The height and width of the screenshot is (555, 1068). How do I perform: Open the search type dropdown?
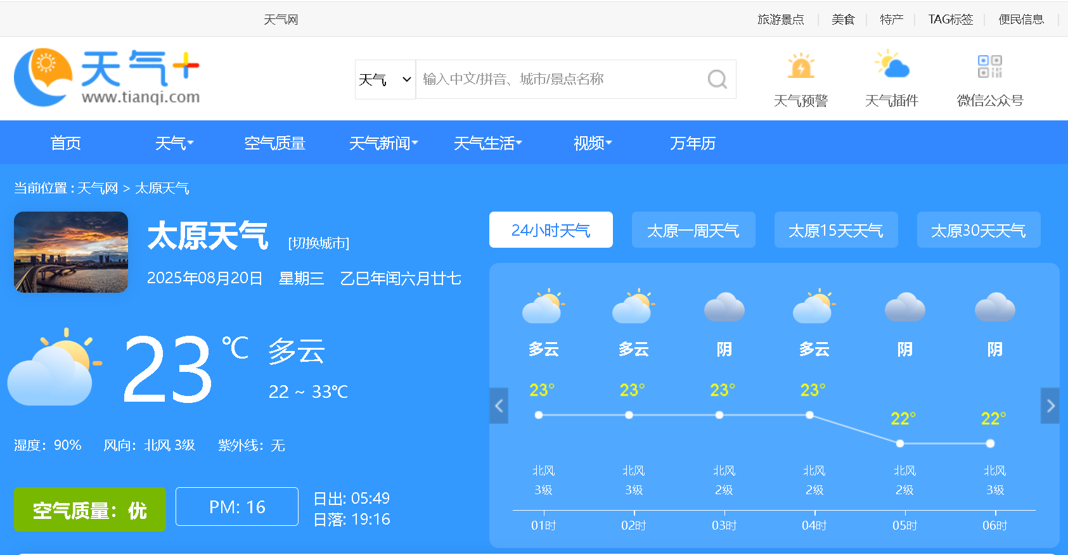(x=385, y=79)
